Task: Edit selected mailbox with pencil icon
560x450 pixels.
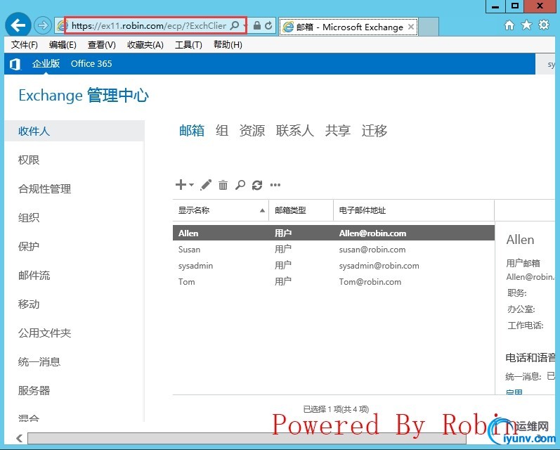Action: (x=206, y=185)
